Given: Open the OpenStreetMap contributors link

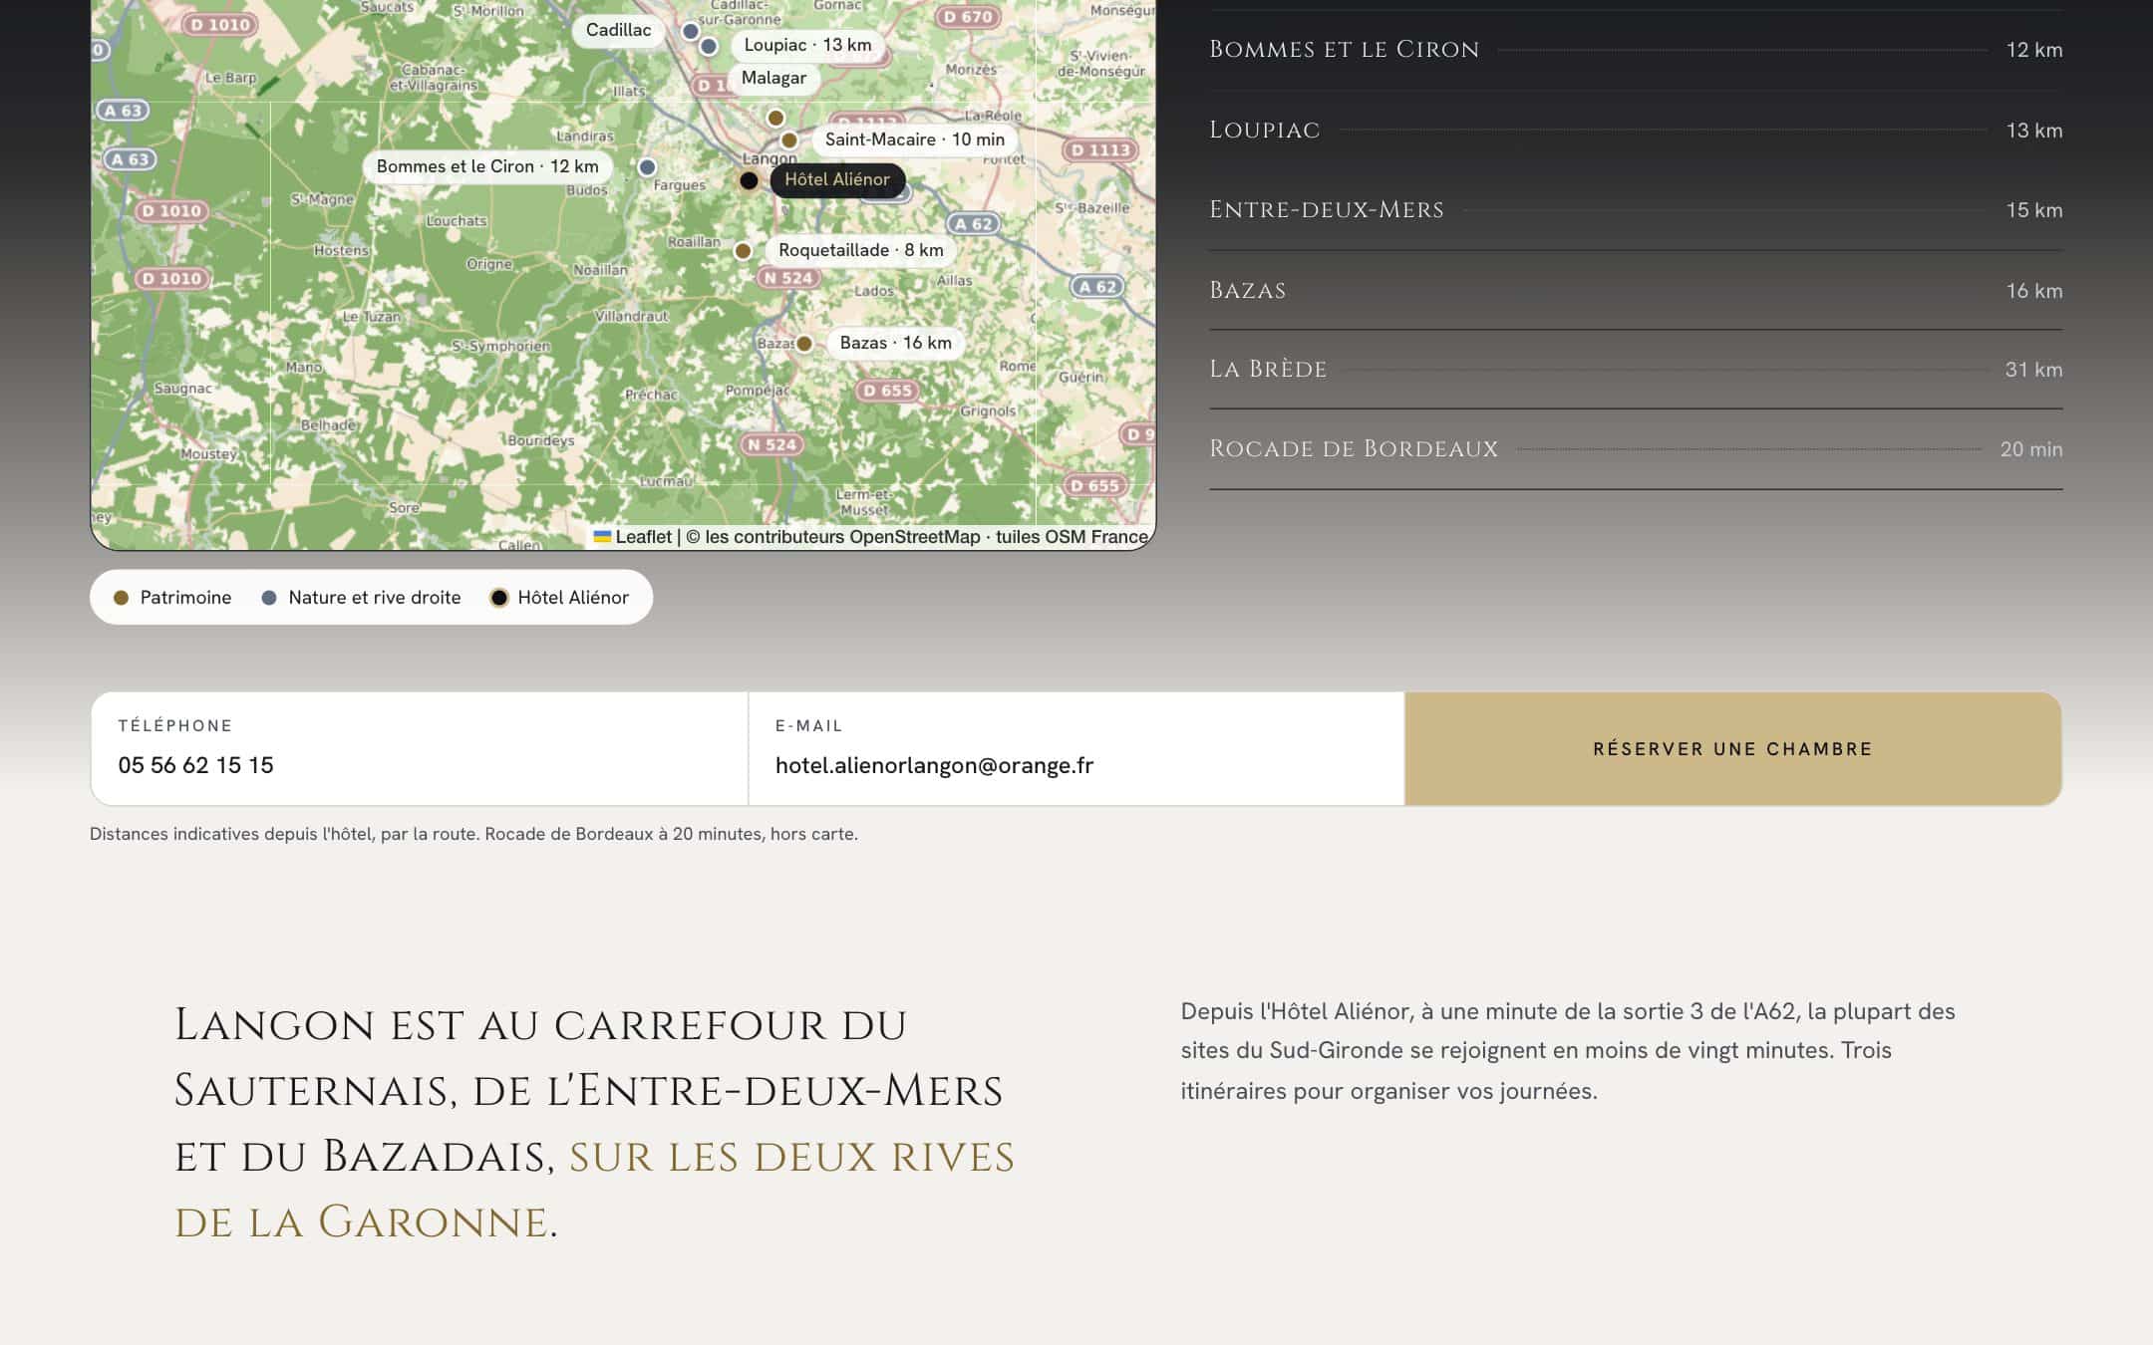Looking at the screenshot, I should (x=914, y=536).
